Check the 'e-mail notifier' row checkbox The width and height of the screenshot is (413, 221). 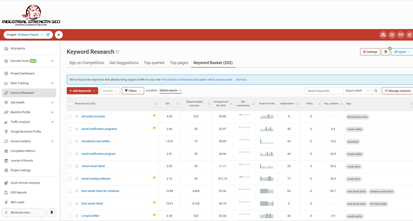pyautogui.click(x=70, y=216)
